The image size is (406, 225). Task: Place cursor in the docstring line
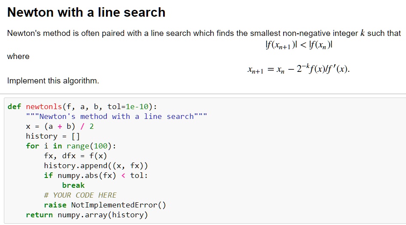tap(116, 116)
